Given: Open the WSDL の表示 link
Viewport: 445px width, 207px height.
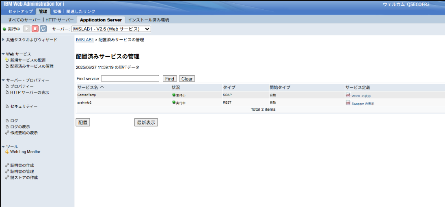Looking at the screenshot, I should pyautogui.click(x=361, y=96).
